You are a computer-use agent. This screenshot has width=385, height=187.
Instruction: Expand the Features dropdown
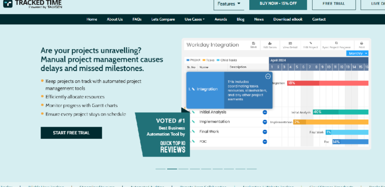click(229, 4)
